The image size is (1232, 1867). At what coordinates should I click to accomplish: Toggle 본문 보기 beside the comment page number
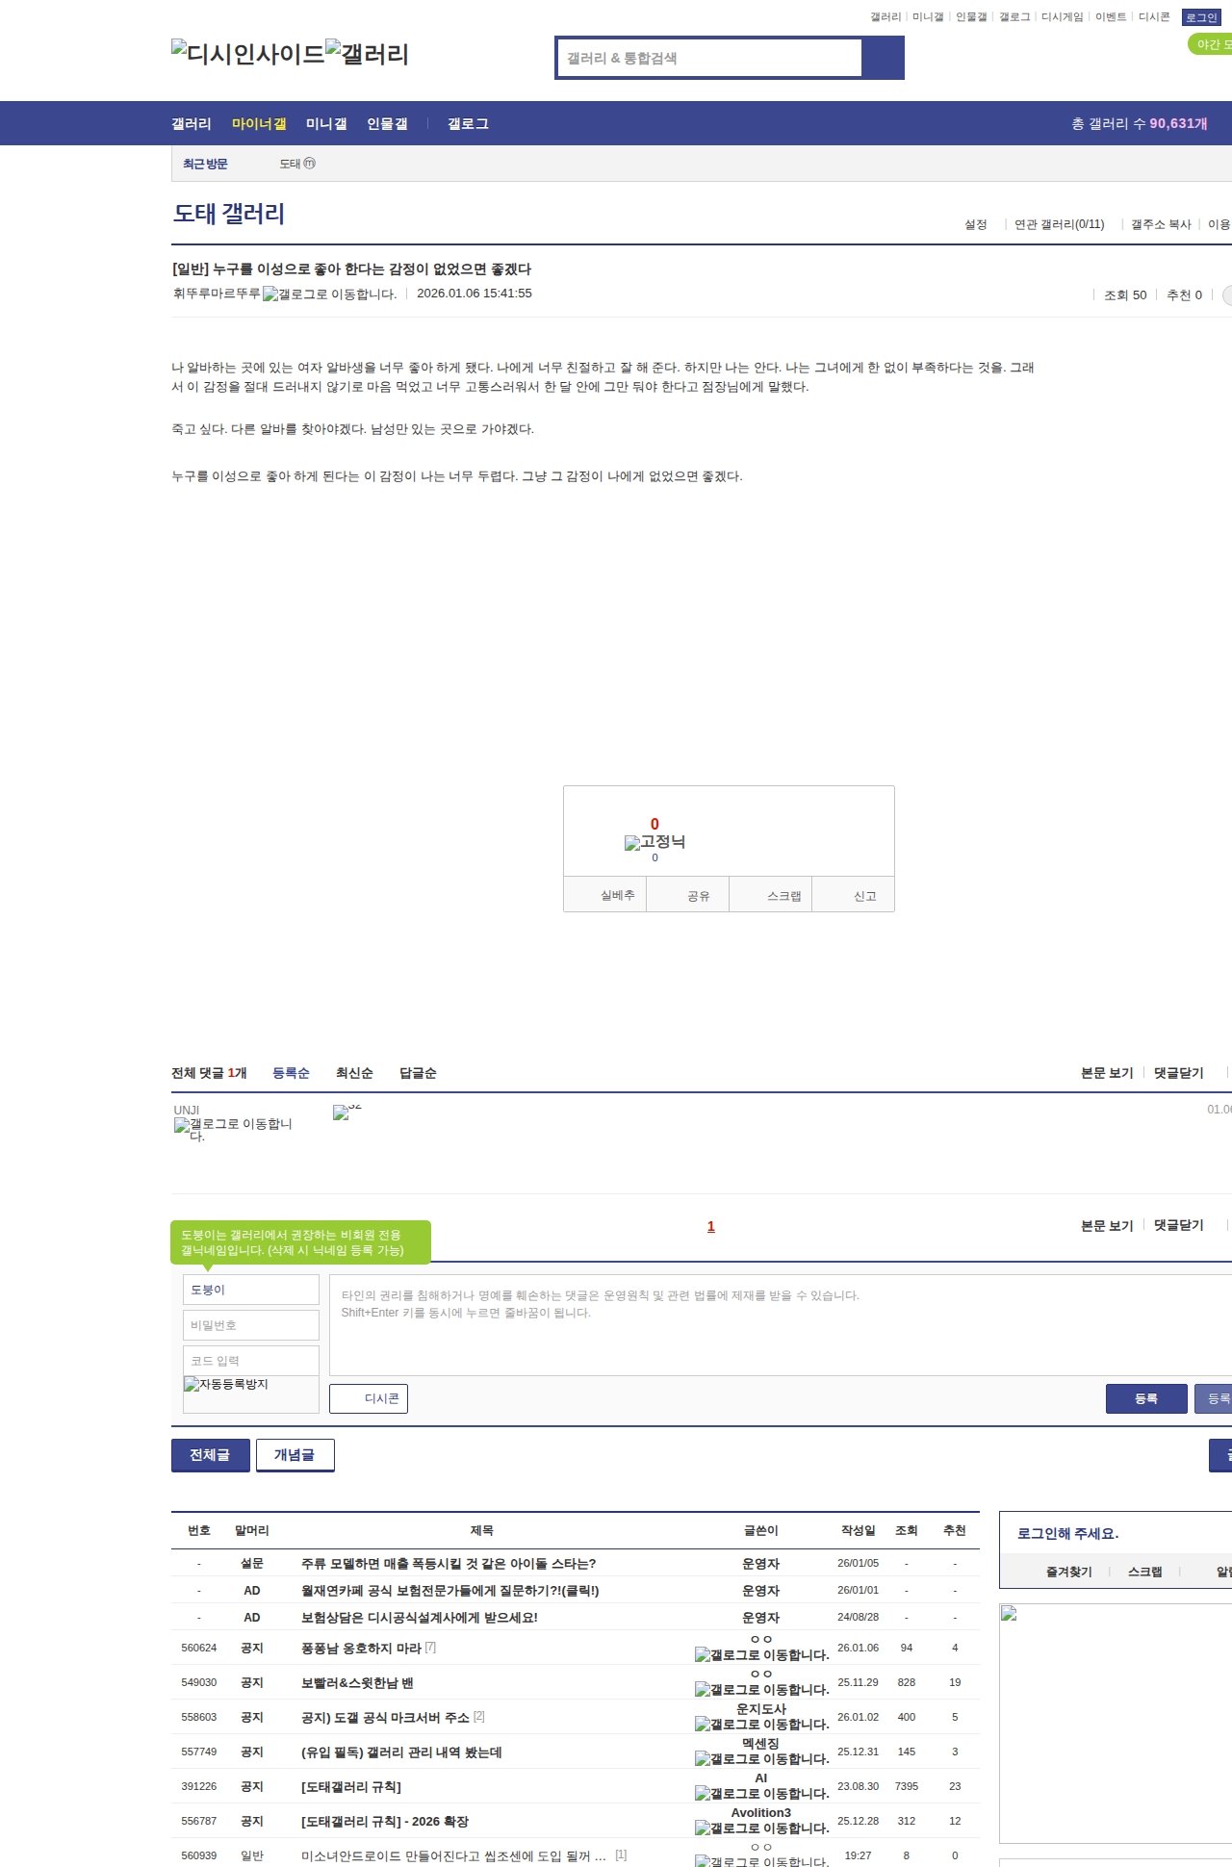(1107, 1225)
